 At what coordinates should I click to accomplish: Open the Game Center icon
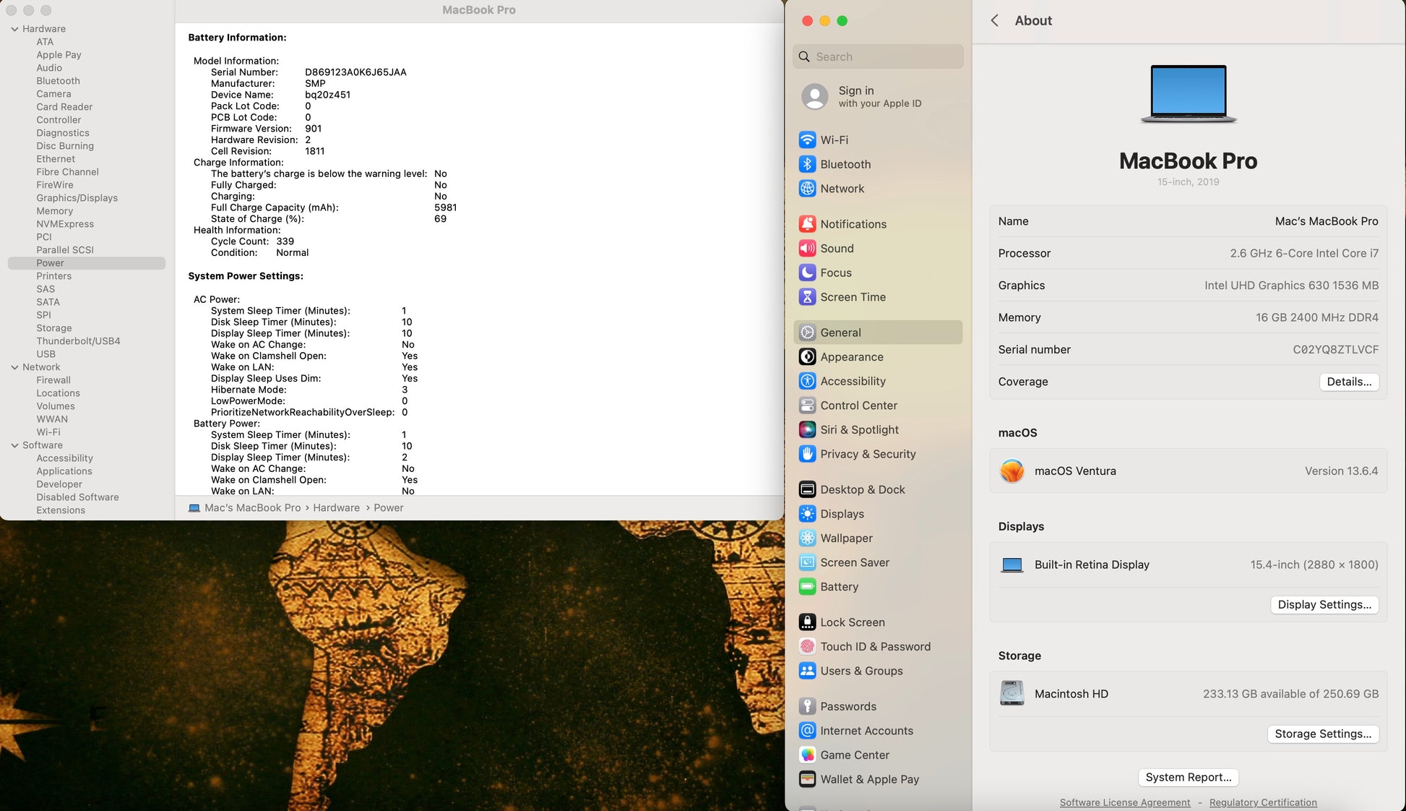tap(807, 755)
